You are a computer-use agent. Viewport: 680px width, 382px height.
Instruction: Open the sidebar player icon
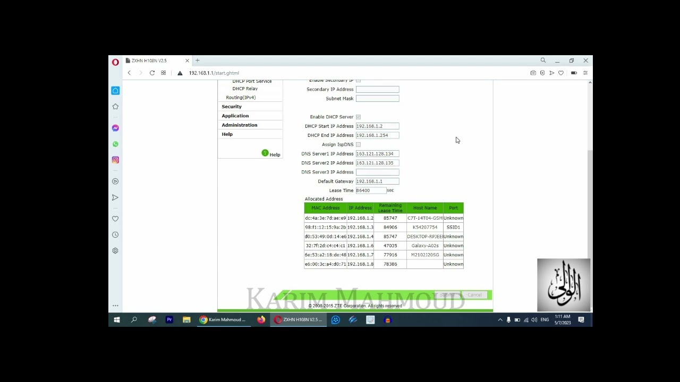click(115, 181)
